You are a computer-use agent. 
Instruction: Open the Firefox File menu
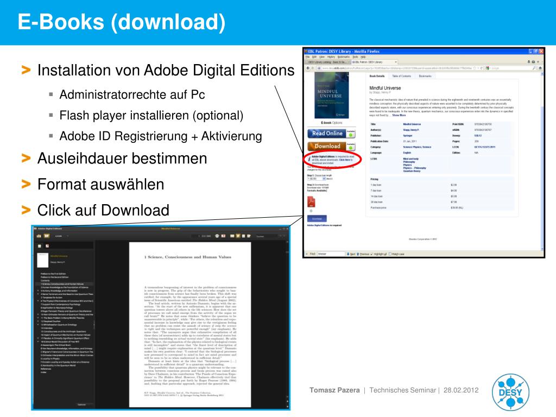point(307,57)
